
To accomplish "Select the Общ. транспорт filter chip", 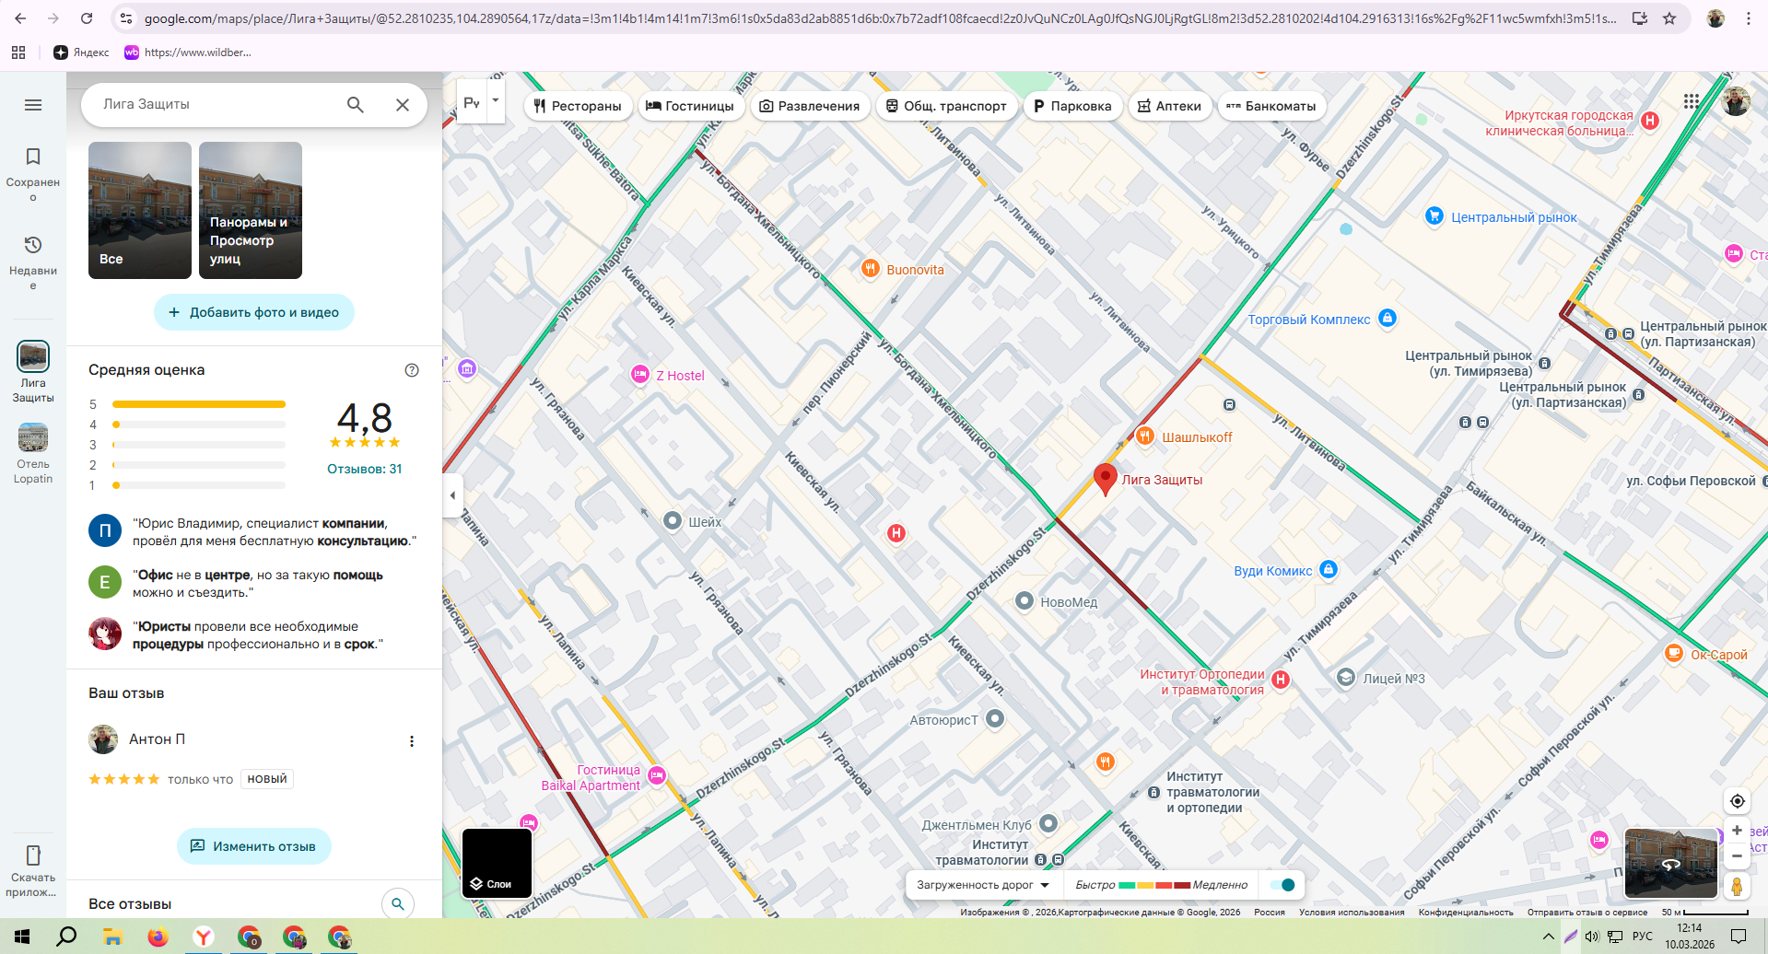I will click(x=946, y=106).
